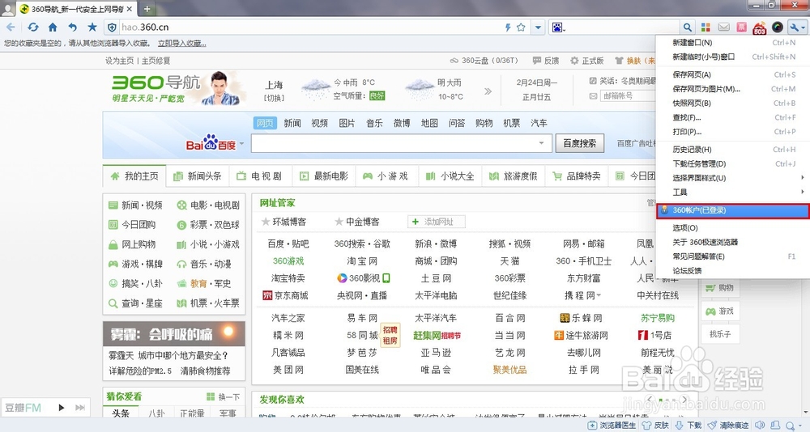Expand the address bar history dropdown
This screenshot has width=810, height=432.
[538, 28]
